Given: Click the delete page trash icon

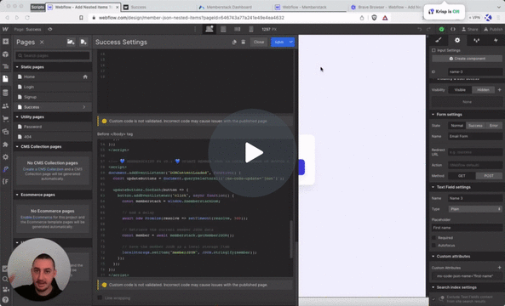Looking at the screenshot, I should (x=244, y=42).
